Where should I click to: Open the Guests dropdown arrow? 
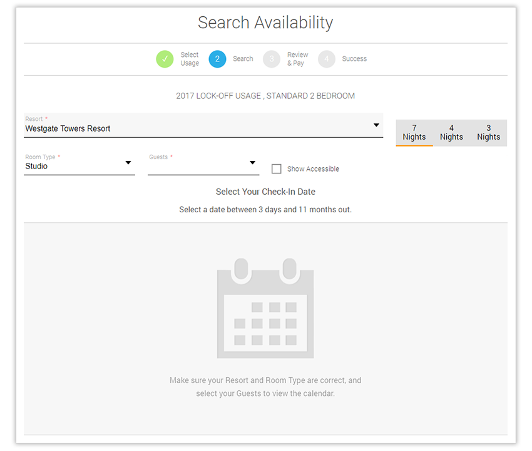(x=252, y=163)
